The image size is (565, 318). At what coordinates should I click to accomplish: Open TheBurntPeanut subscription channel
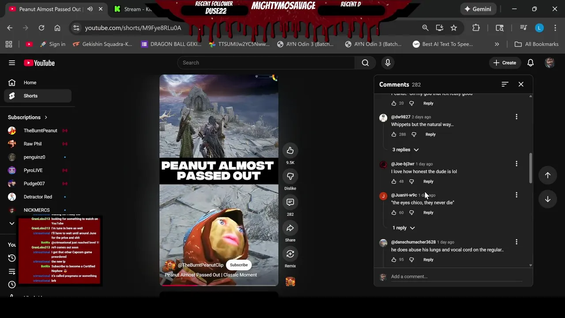point(38,131)
